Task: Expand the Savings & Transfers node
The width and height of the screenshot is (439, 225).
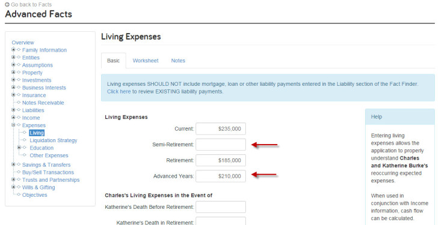Action: pos(13,164)
